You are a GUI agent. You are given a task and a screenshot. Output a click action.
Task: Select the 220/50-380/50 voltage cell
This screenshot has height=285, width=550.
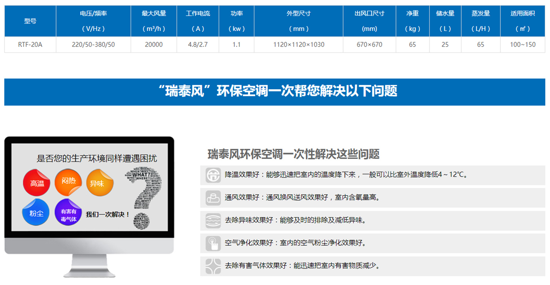(93, 45)
